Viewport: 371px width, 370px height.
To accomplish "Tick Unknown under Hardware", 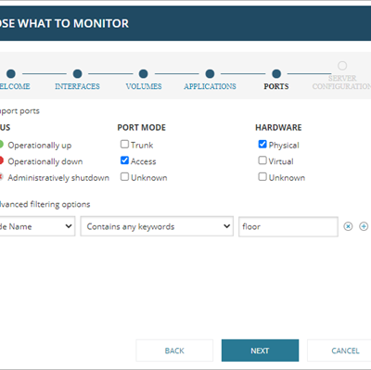I will pos(262,177).
